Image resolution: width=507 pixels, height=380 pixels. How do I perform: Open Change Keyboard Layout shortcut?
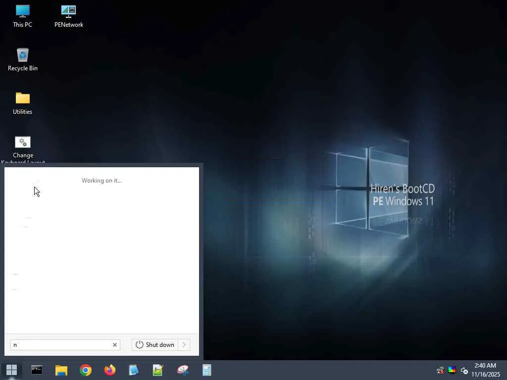pyautogui.click(x=23, y=149)
